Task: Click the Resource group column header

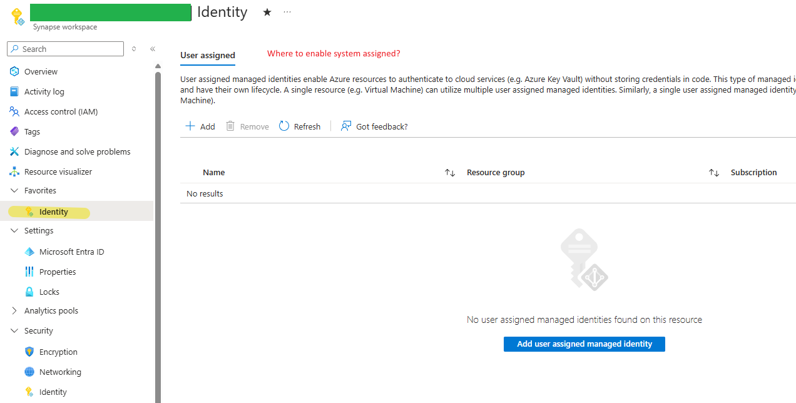Action: [496, 172]
